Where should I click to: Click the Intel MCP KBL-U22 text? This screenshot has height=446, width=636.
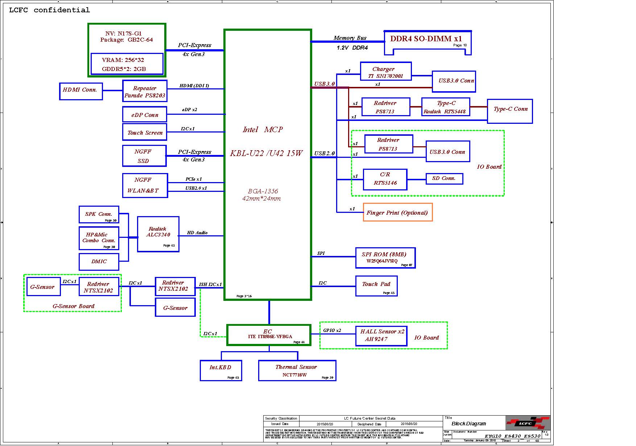(267, 141)
